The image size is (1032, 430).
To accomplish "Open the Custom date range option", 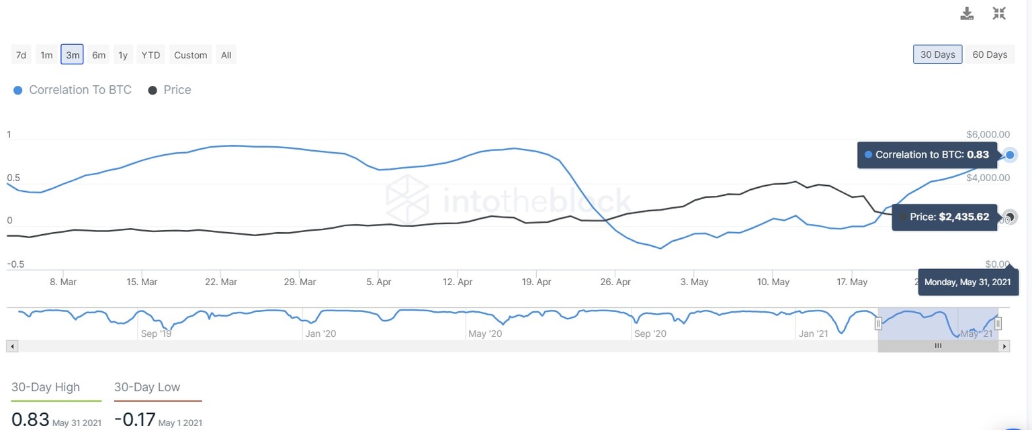I will [190, 54].
